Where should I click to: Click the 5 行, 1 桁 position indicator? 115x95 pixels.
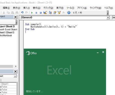coord(77,13)
